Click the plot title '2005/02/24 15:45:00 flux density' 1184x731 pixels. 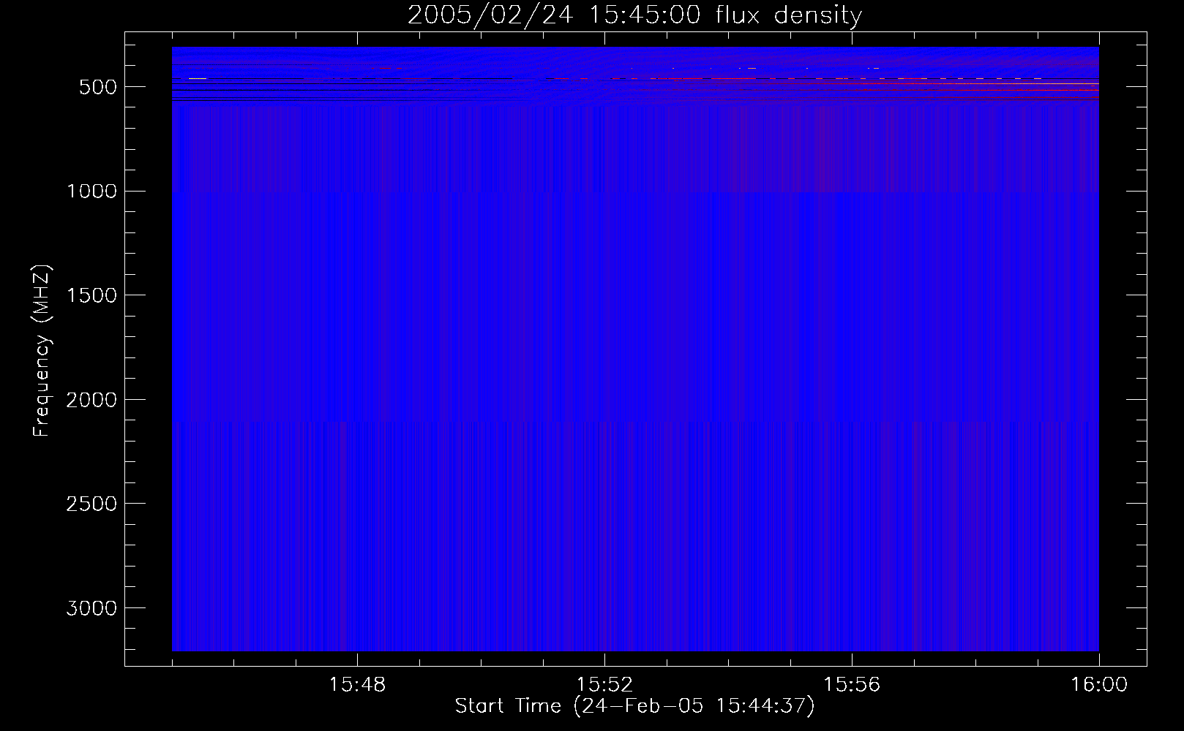(x=634, y=15)
